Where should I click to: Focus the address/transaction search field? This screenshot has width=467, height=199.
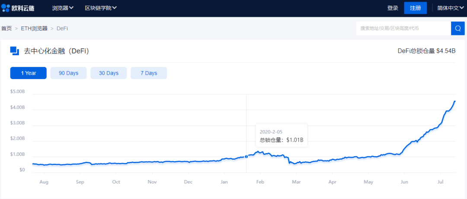point(402,28)
